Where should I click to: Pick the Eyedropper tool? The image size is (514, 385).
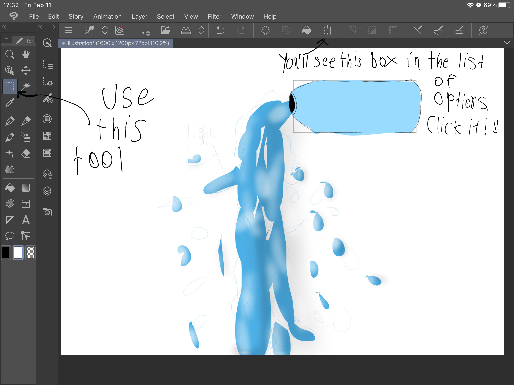10,103
